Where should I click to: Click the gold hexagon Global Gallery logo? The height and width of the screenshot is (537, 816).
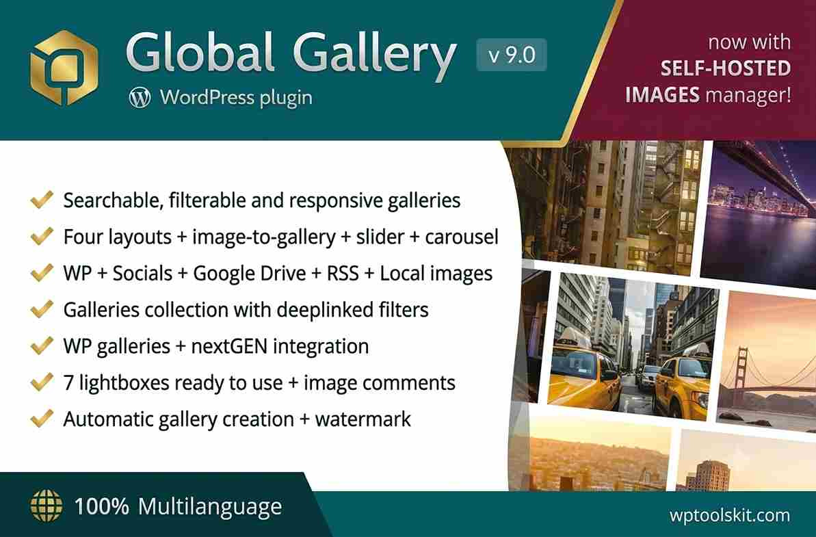(64, 67)
